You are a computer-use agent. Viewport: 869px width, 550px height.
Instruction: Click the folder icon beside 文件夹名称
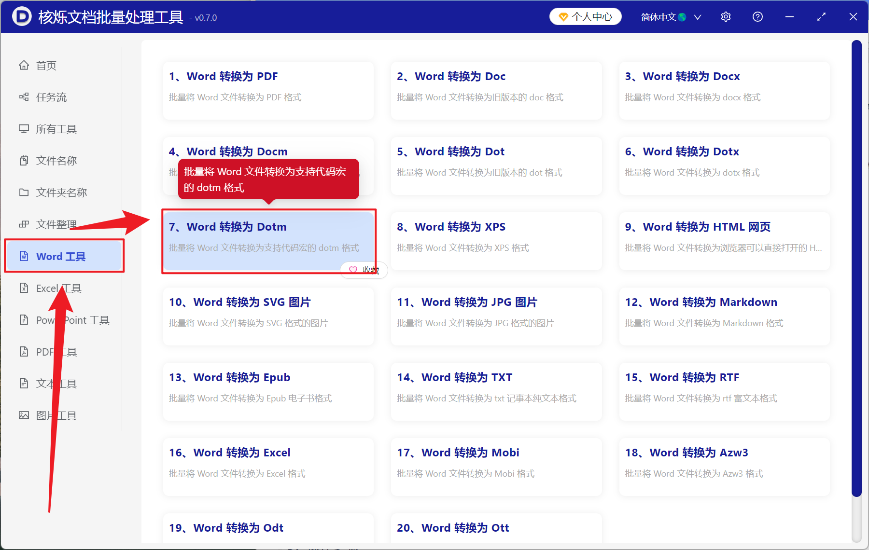pos(24,192)
